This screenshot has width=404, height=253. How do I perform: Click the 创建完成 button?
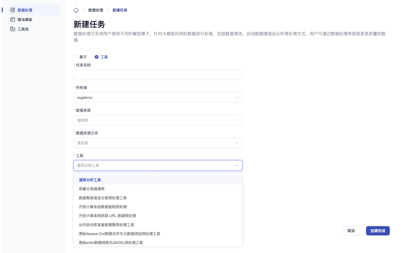tap(377, 231)
